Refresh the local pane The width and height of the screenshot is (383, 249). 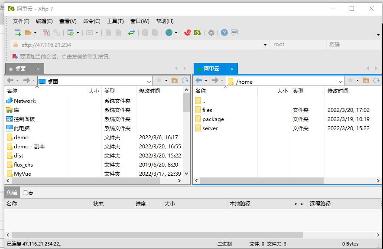click(185, 80)
